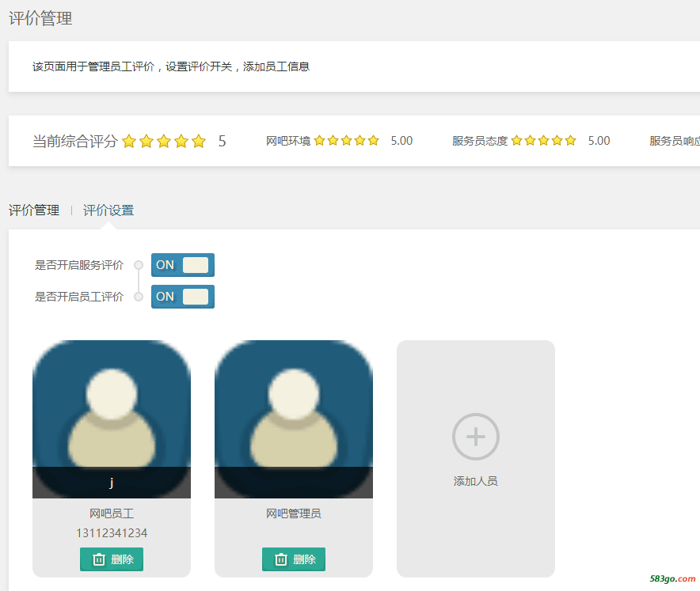700x591 pixels.
Task: Delete the 网吧员工 card
Action: (112, 559)
